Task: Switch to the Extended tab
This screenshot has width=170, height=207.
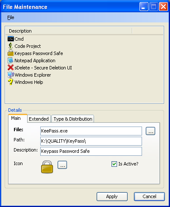Action: click(39, 119)
